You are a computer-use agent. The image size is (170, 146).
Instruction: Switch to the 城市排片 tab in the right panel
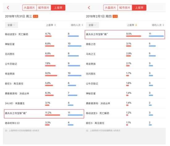125,8
